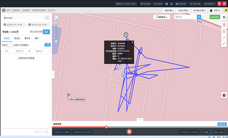Open the red hamburger menu icon
This screenshot has height=138, width=228.
click(225, 4)
